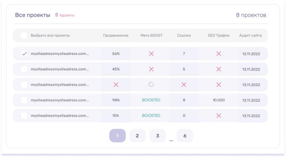Click the Мега BOOST loading spinner
This screenshot has width=286, height=157.
pyautogui.click(x=151, y=84)
